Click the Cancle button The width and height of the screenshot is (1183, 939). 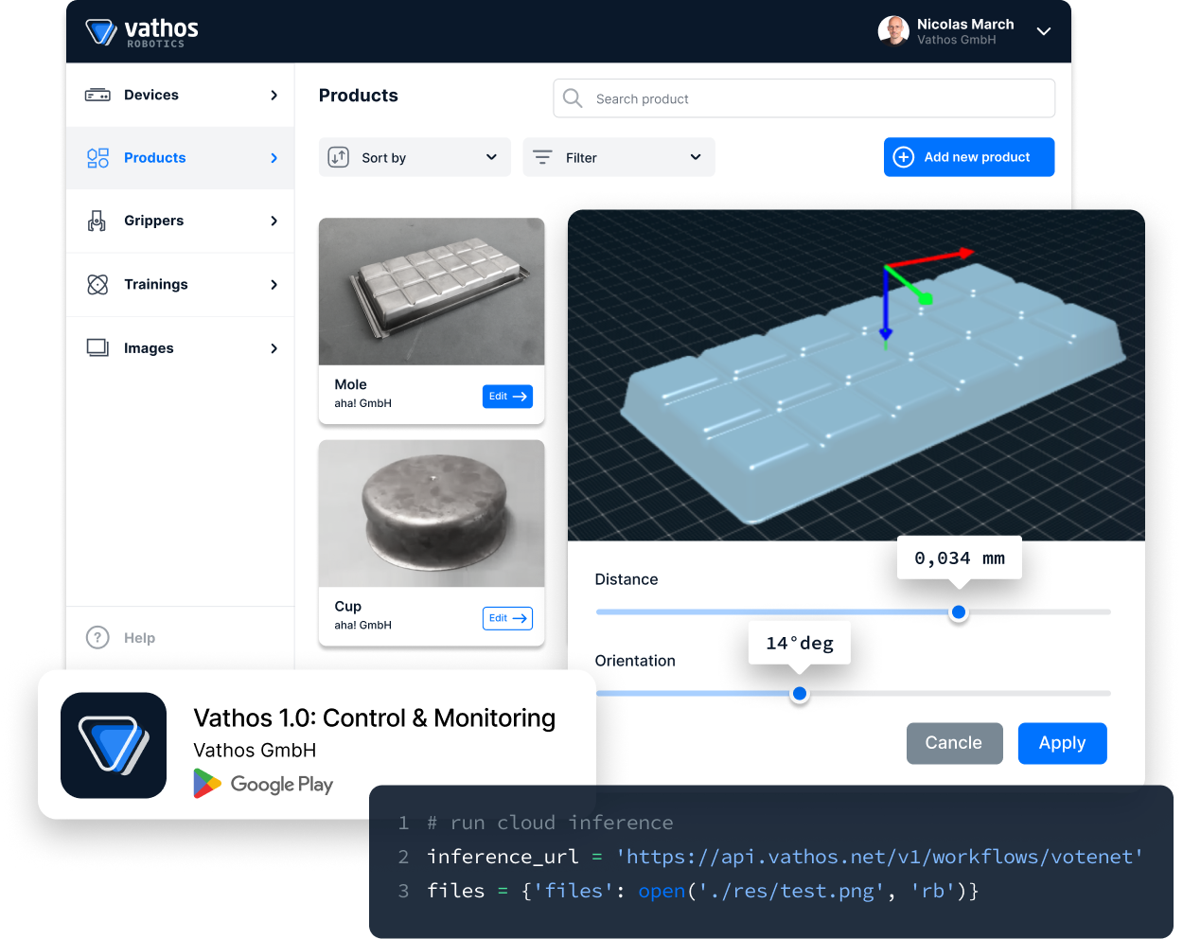click(954, 743)
